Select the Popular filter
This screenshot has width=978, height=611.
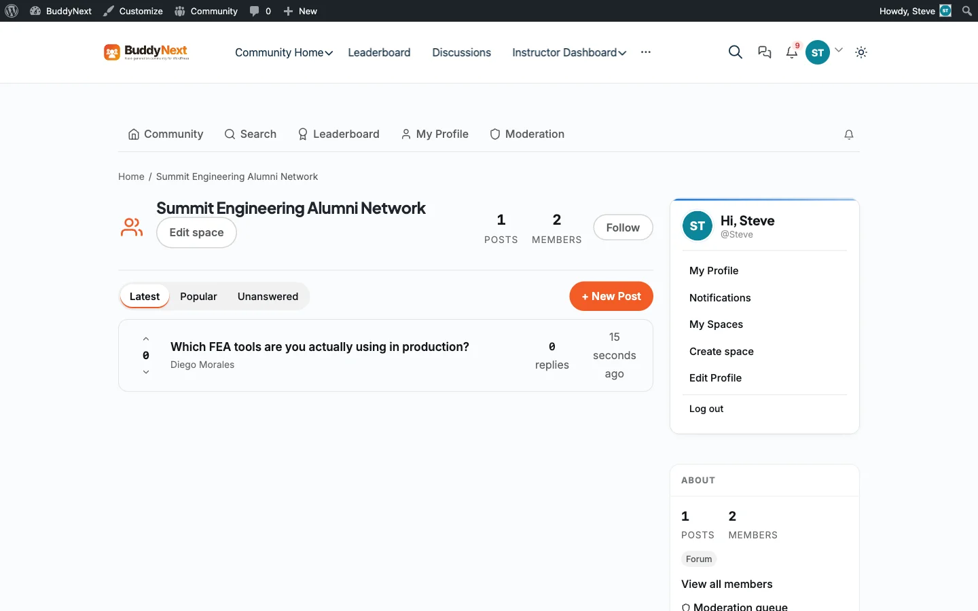pyautogui.click(x=198, y=297)
